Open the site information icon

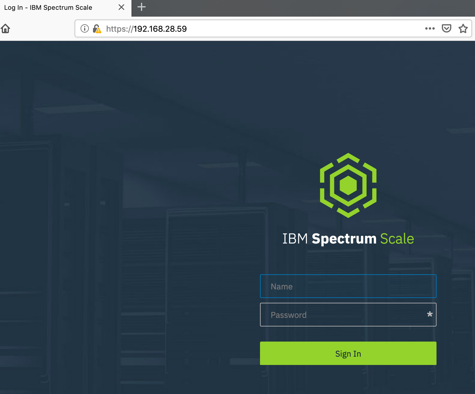click(85, 29)
